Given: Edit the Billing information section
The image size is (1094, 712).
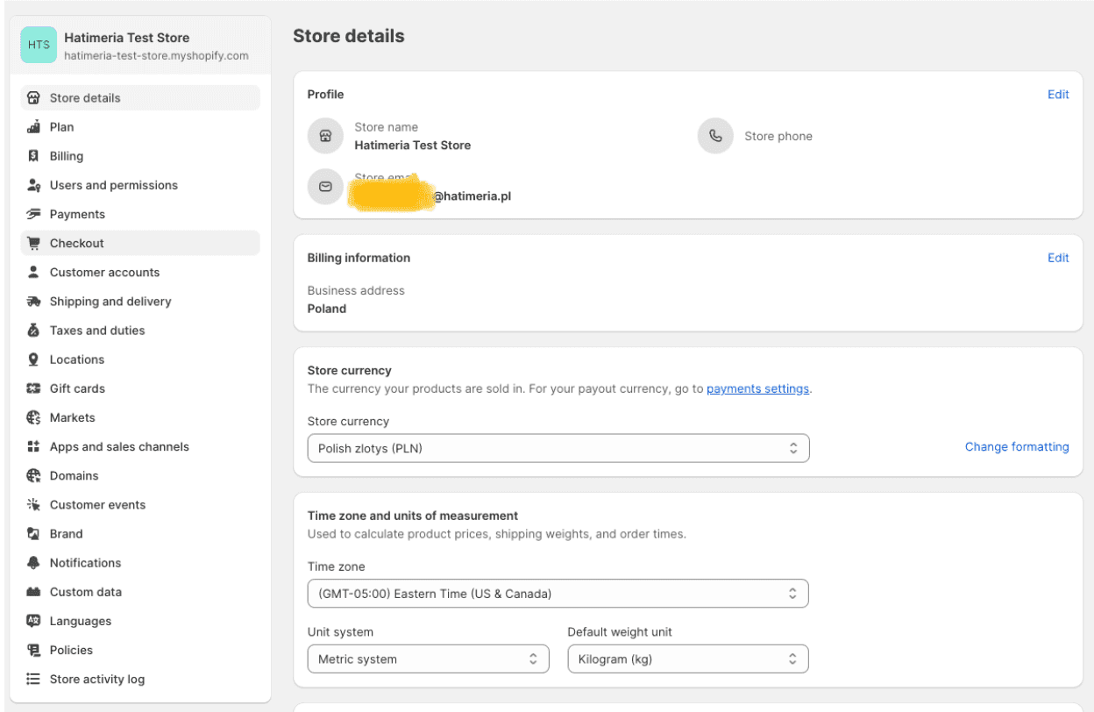Looking at the screenshot, I should pyautogui.click(x=1058, y=257).
